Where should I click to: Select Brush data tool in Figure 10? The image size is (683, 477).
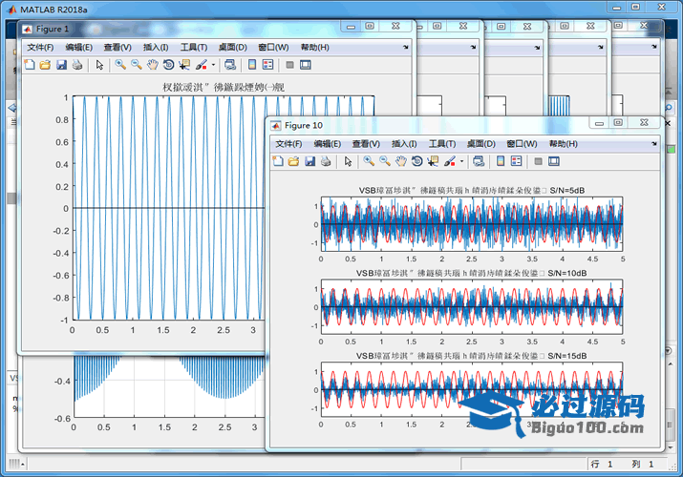450,161
